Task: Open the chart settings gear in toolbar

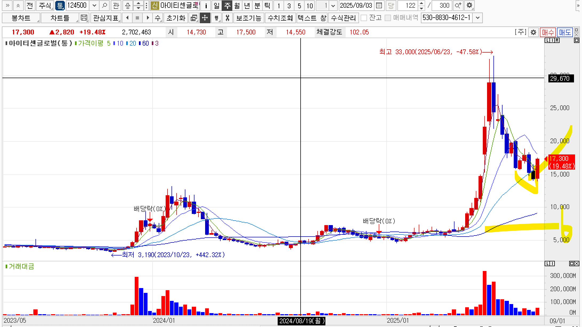Action: [469, 5]
